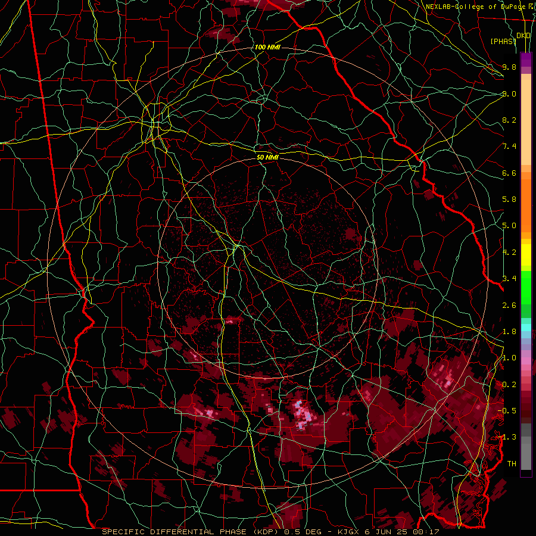Click the 2.6 value on the color scale
This screenshot has height=536, width=536.
tap(509, 305)
